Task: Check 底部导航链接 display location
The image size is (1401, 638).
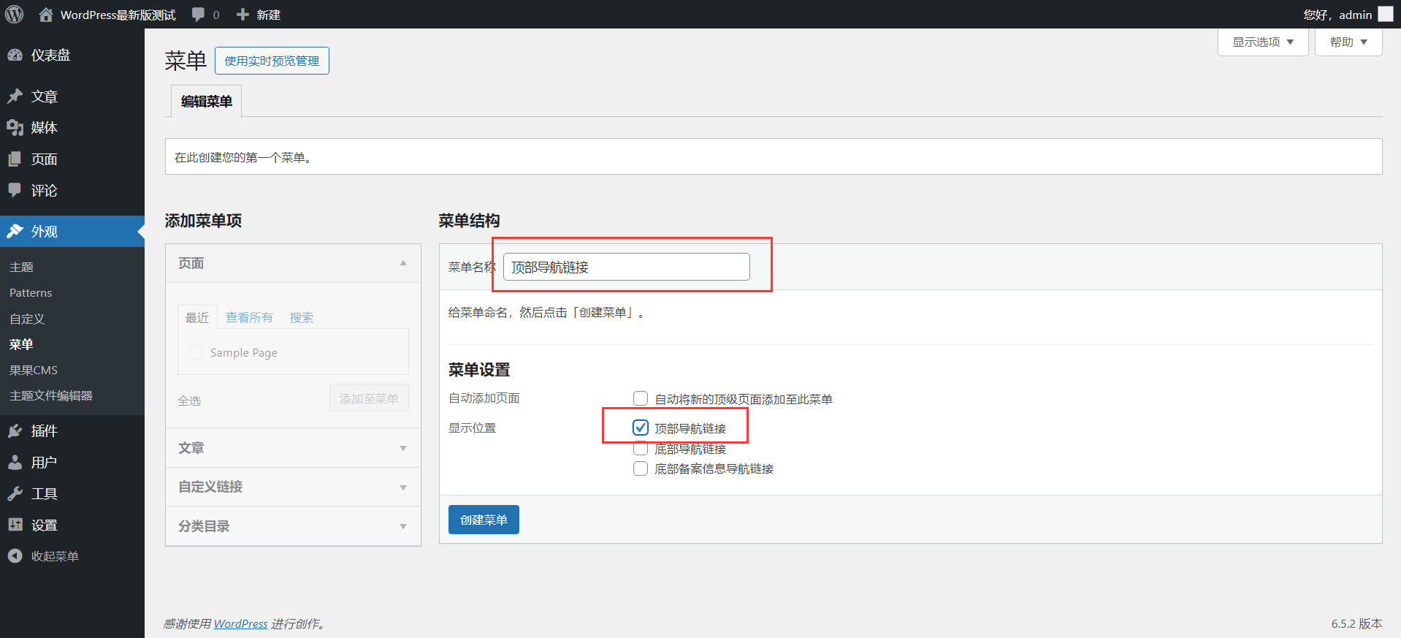Action: click(x=641, y=449)
